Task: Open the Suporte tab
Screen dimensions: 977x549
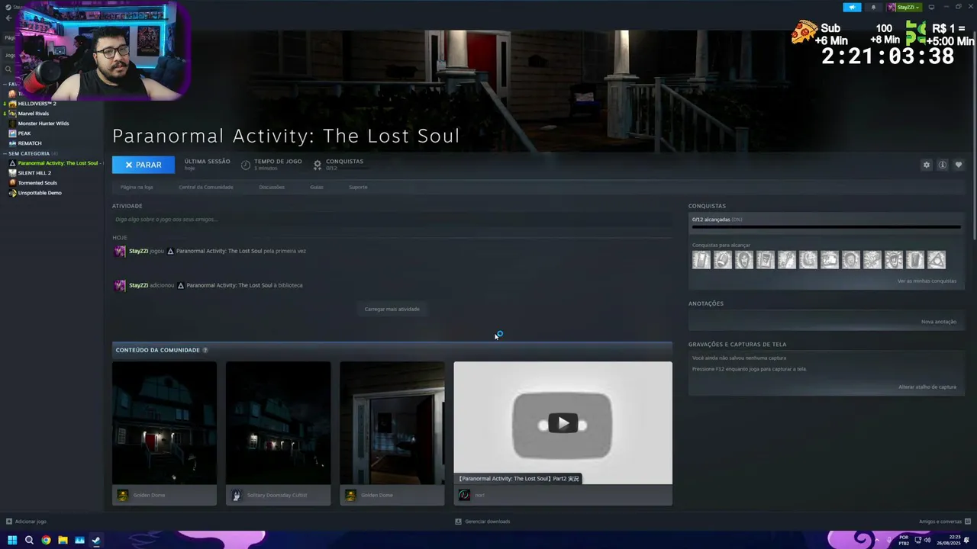Action: [x=358, y=187]
